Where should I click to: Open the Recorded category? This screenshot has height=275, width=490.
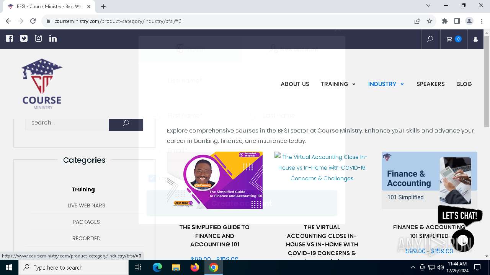87,238
